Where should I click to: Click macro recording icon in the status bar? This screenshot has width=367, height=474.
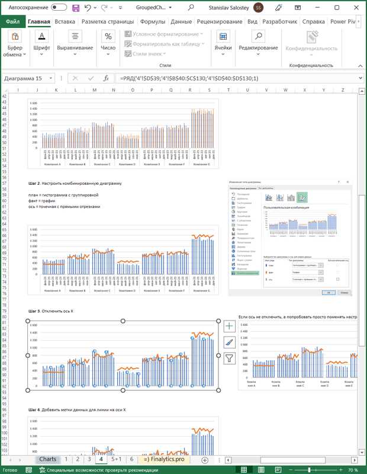[29, 470]
